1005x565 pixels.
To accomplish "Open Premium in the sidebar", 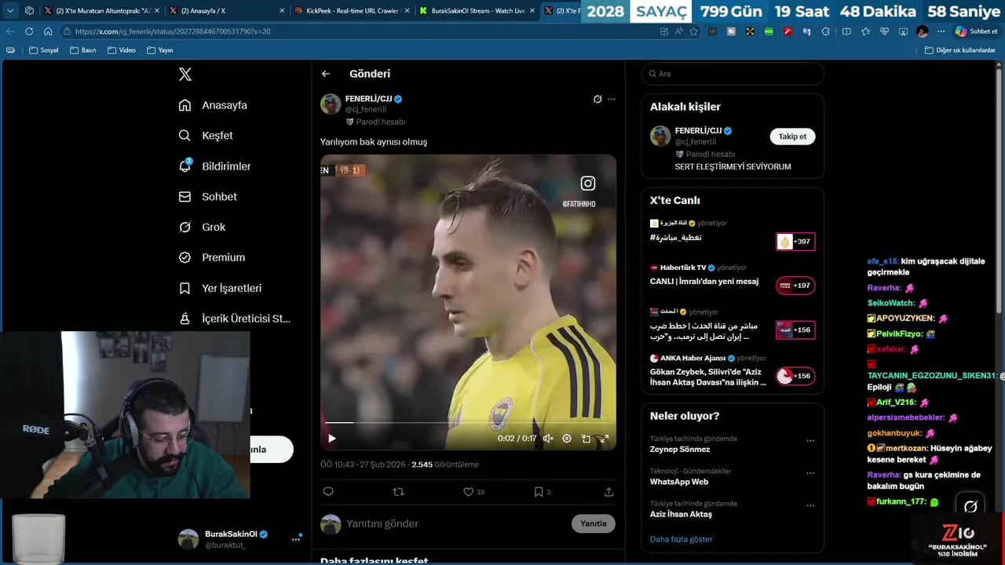I will coord(212,257).
